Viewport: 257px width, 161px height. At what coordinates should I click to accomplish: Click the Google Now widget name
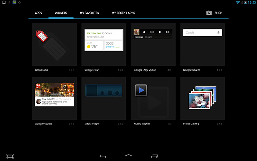tap(91, 70)
